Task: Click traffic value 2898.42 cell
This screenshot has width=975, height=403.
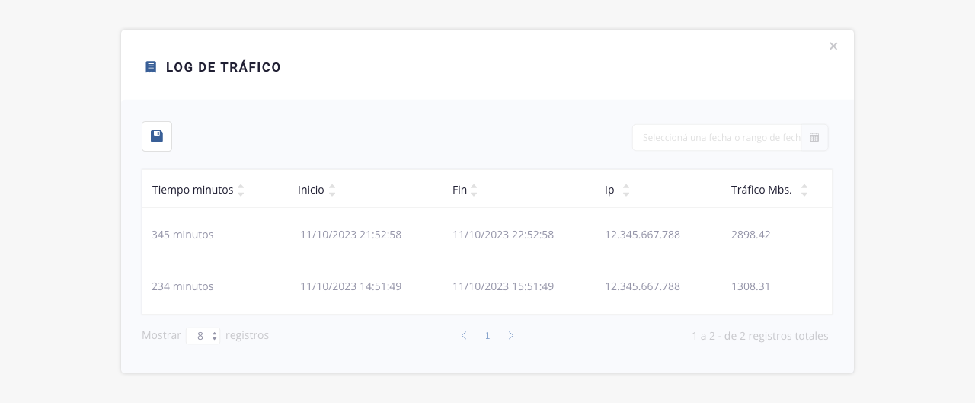Action: point(750,235)
